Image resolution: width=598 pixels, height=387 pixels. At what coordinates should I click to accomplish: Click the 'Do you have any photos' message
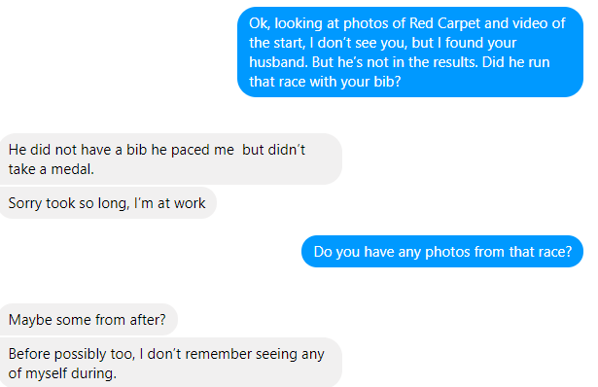click(442, 252)
